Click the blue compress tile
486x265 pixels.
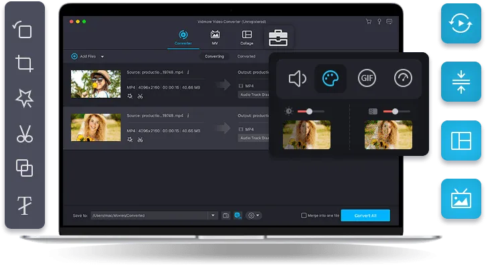click(461, 82)
